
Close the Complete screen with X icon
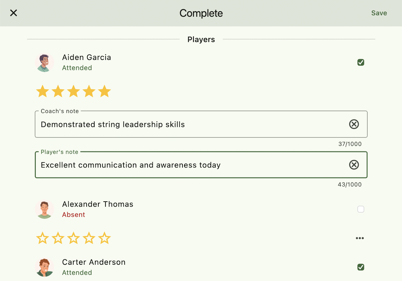(x=14, y=13)
